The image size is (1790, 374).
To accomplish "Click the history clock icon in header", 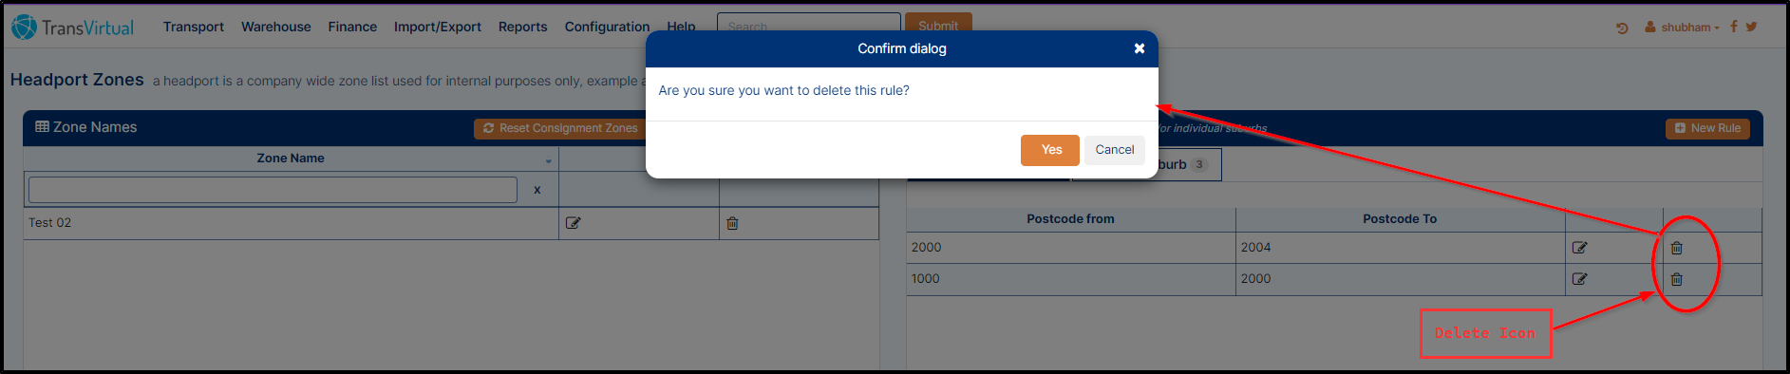I will [x=1622, y=28].
